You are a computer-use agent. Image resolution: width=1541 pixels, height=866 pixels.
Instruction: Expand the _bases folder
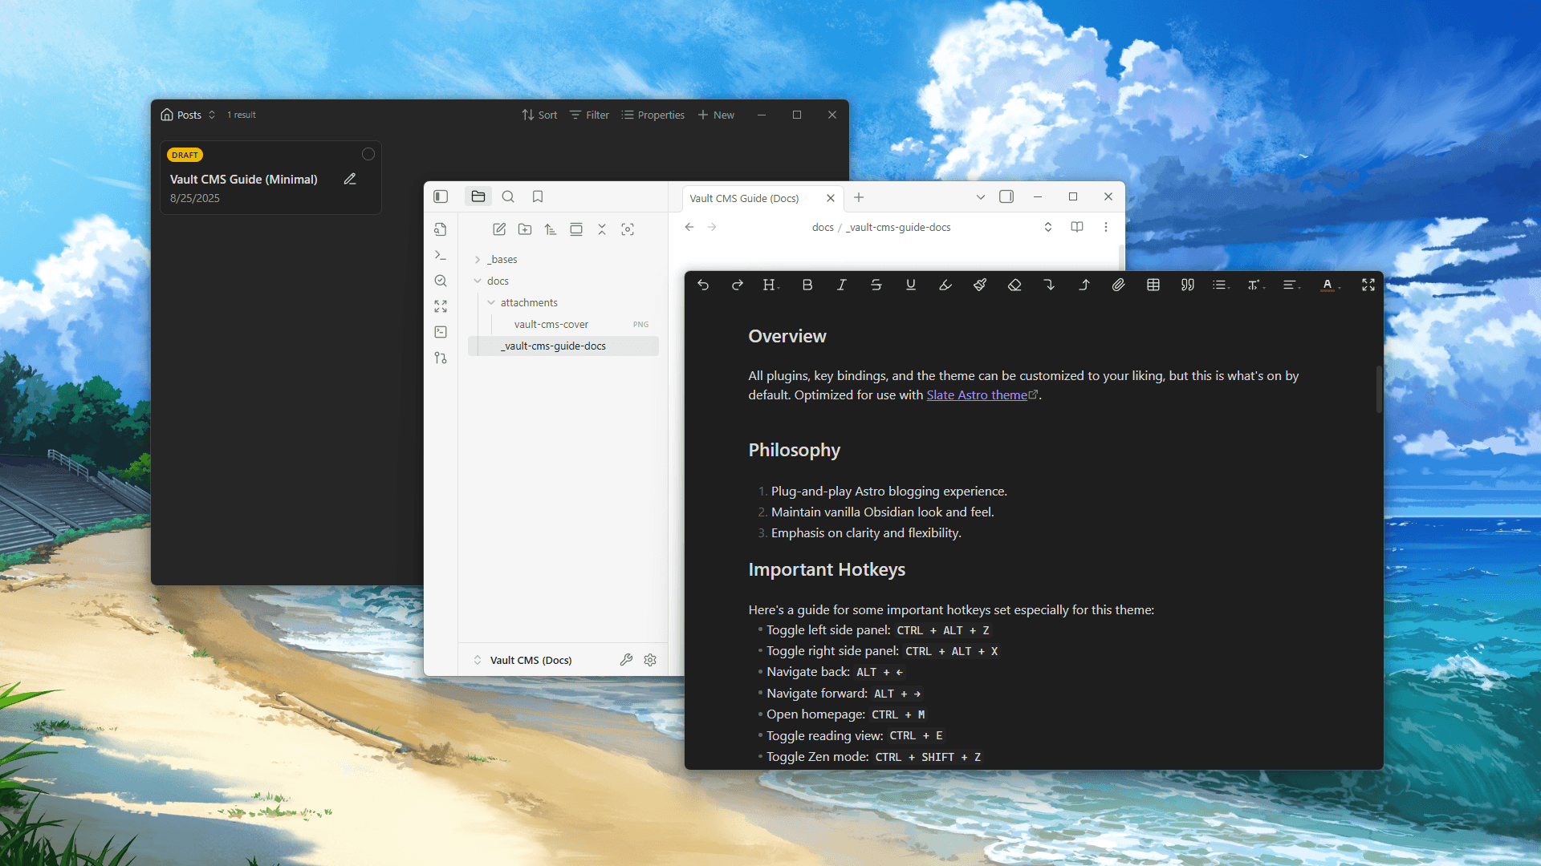click(x=476, y=259)
